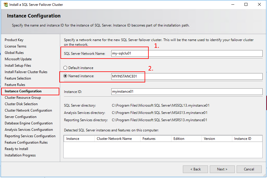Click the SQL Server setup title bar icon

(6, 5)
